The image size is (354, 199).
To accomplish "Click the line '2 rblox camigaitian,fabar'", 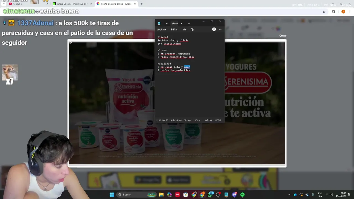I will (x=176, y=57).
